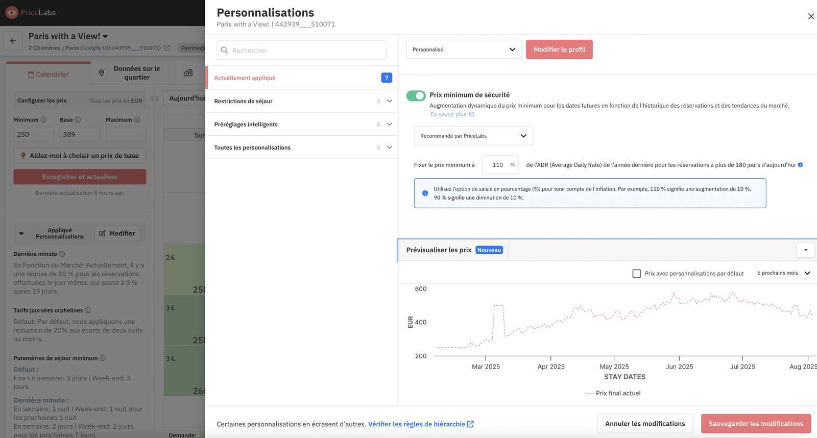817x438 pixels.
Task: Click the PriceLabs logo icon
Action: 12,13
